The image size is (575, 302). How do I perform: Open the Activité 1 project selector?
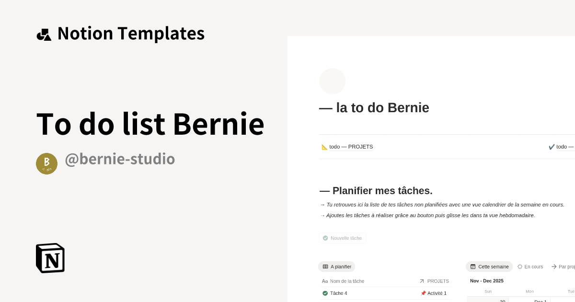tap(437, 293)
